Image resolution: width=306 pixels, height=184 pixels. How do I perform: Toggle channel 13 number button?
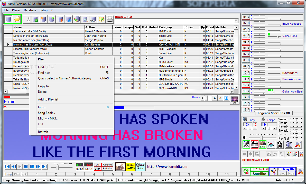[x=245, y=91]
